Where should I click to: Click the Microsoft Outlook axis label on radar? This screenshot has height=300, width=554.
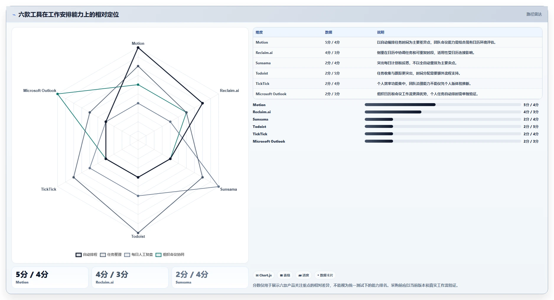pyautogui.click(x=40, y=90)
